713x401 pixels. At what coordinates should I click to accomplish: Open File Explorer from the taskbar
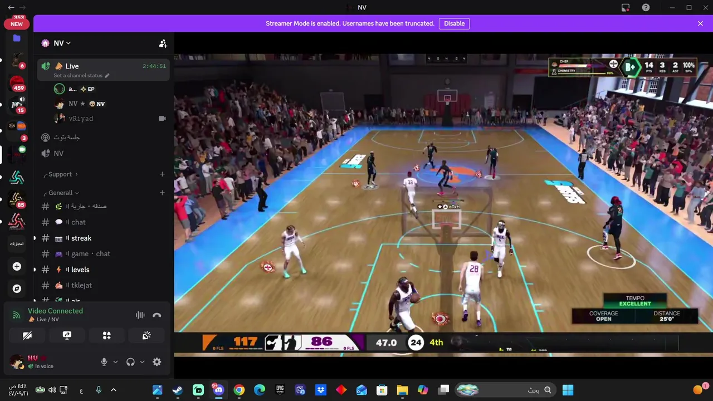tap(402, 390)
